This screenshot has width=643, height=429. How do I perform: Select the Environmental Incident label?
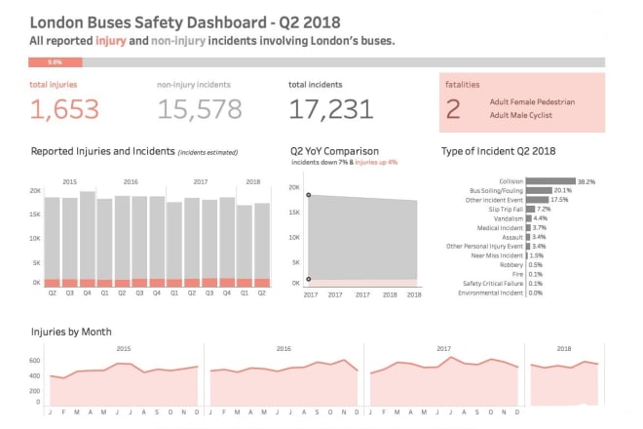(x=490, y=293)
